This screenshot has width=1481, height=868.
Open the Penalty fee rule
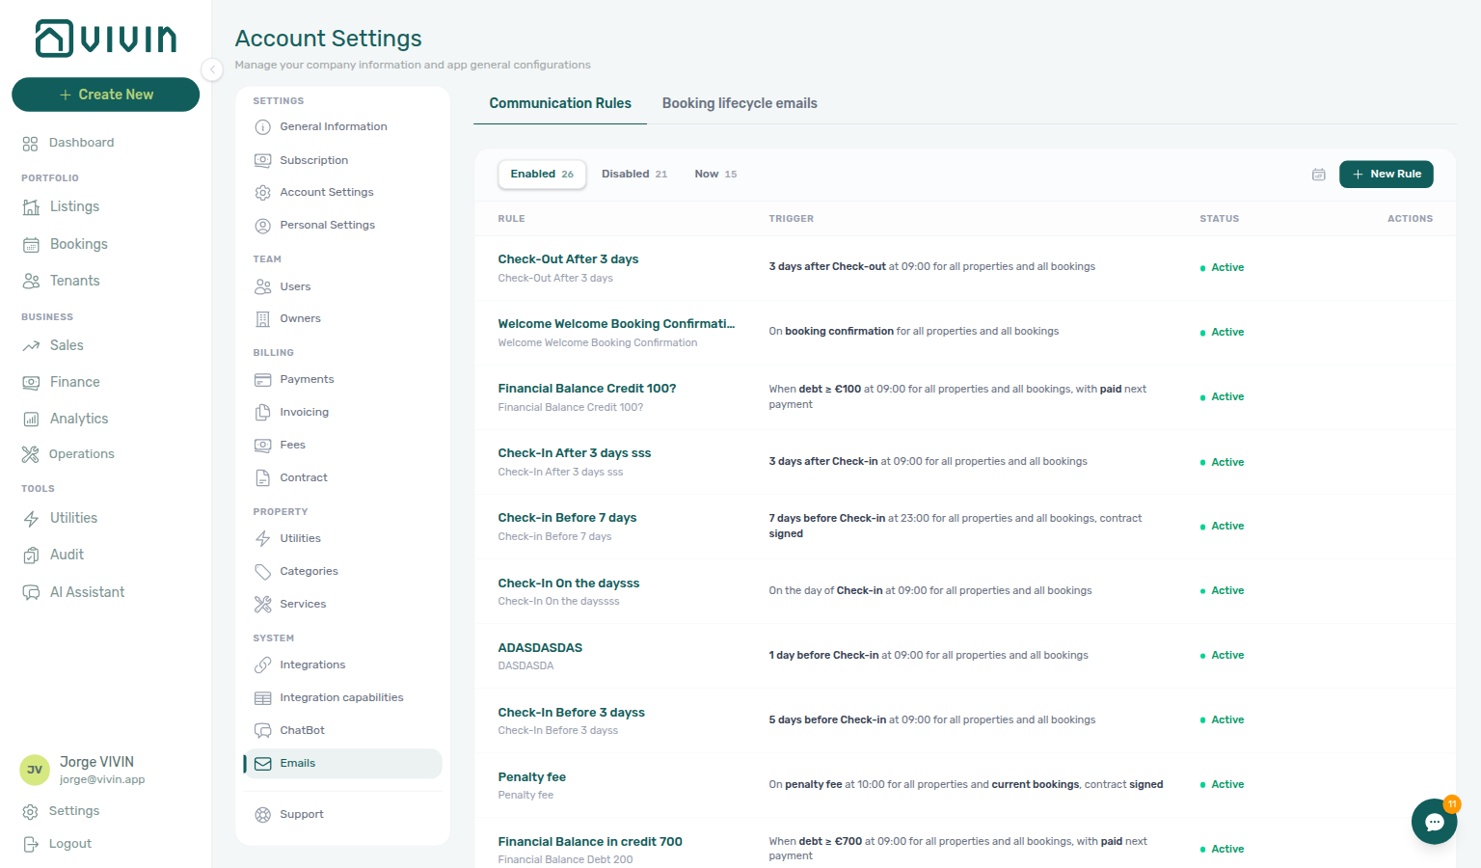click(x=532, y=777)
